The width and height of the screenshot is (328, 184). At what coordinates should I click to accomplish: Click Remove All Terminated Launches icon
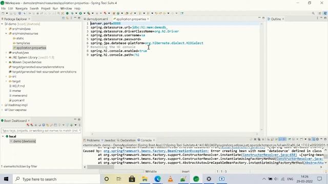(259, 139)
